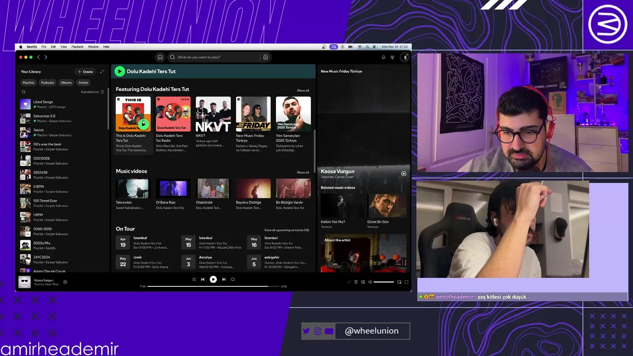Image resolution: width=633 pixels, height=356 pixels.
Task: Open the 00's was the best playlist
Action: 62,146
